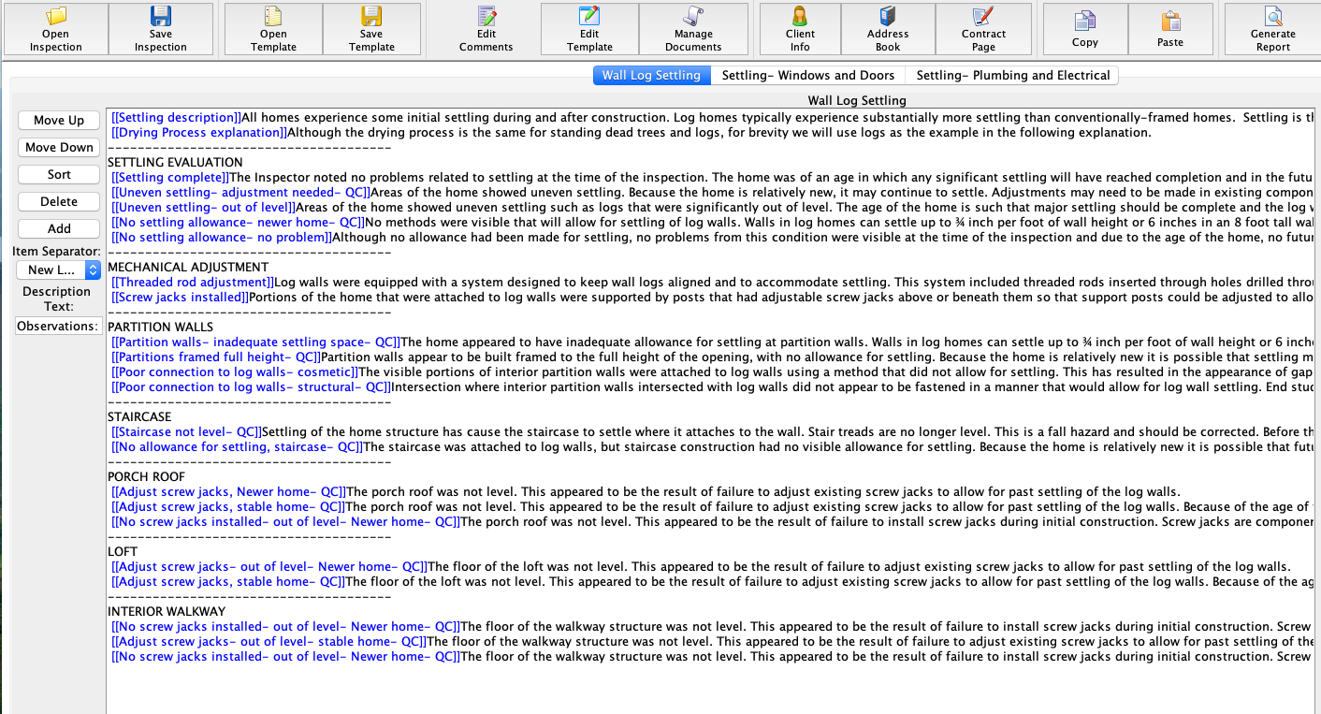The width and height of the screenshot is (1321, 714).
Task: Open the Item Separator dropdown
Action: tap(58, 270)
